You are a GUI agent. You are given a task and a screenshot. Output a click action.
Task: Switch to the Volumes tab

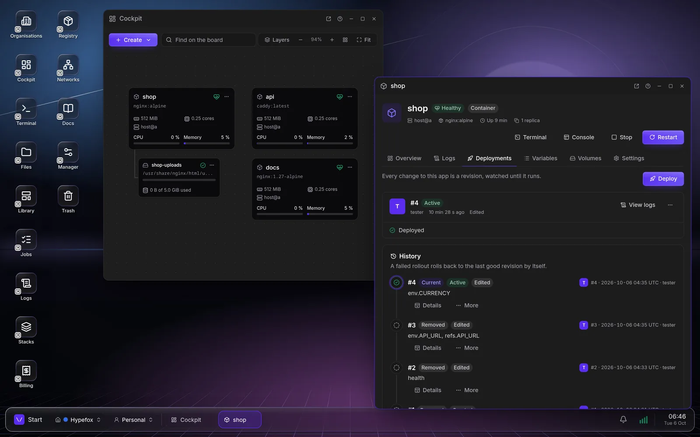tap(585, 158)
